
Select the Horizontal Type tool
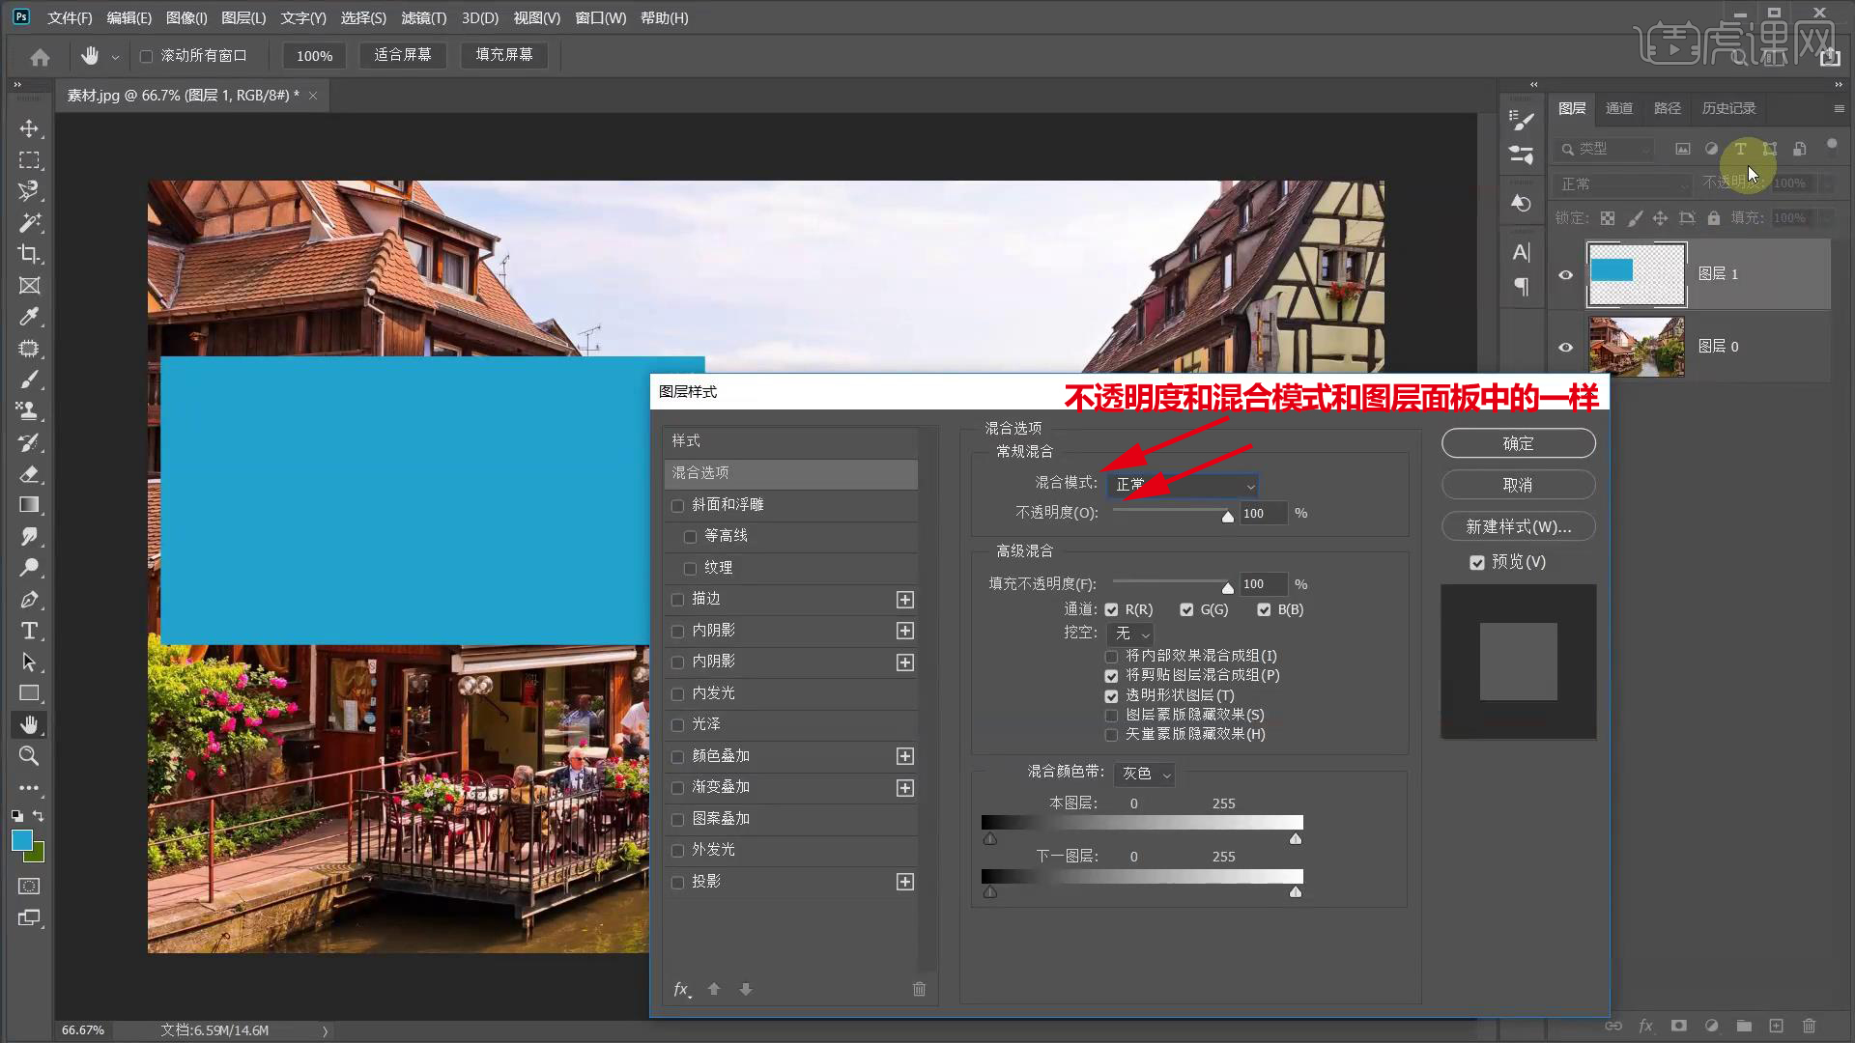[x=29, y=631]
